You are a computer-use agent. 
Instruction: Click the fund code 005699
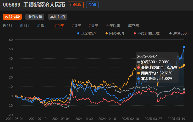point(12,5)
